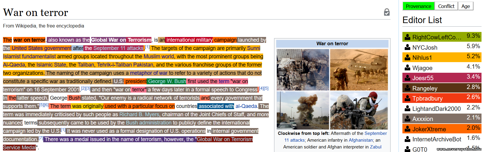Click the 9.3% share for RightCowLeftCo…
The width and height of the screenshot is (483, 152).
pyautogui.click(x=473, y=36)
